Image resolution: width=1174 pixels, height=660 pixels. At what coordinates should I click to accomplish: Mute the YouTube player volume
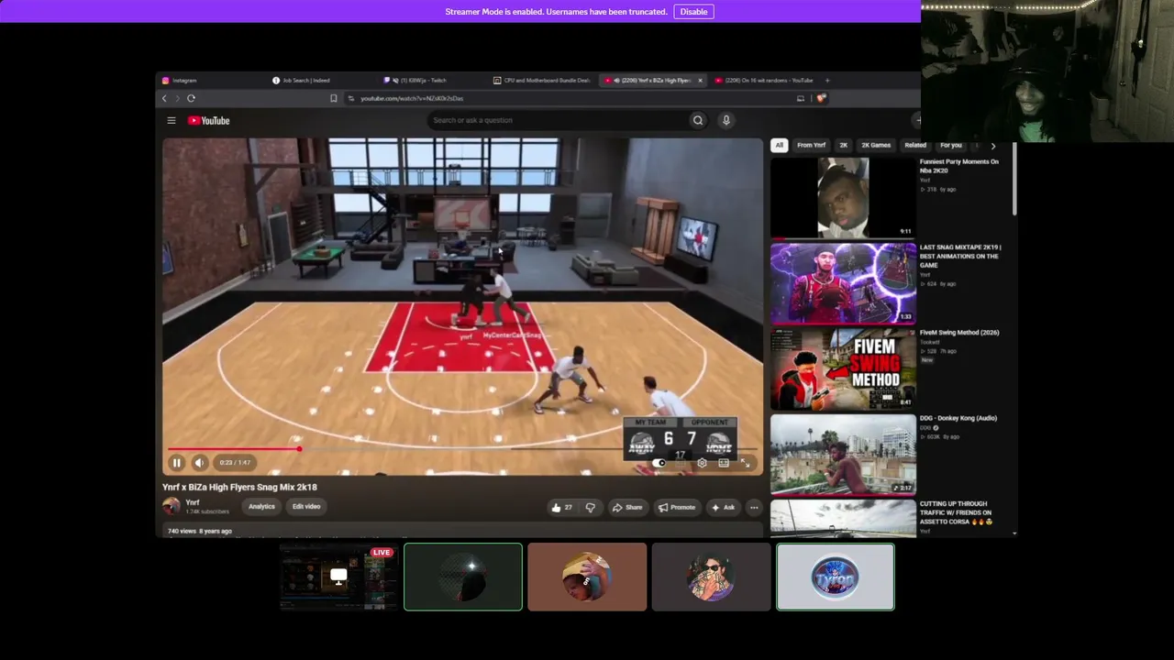point(199,463)
